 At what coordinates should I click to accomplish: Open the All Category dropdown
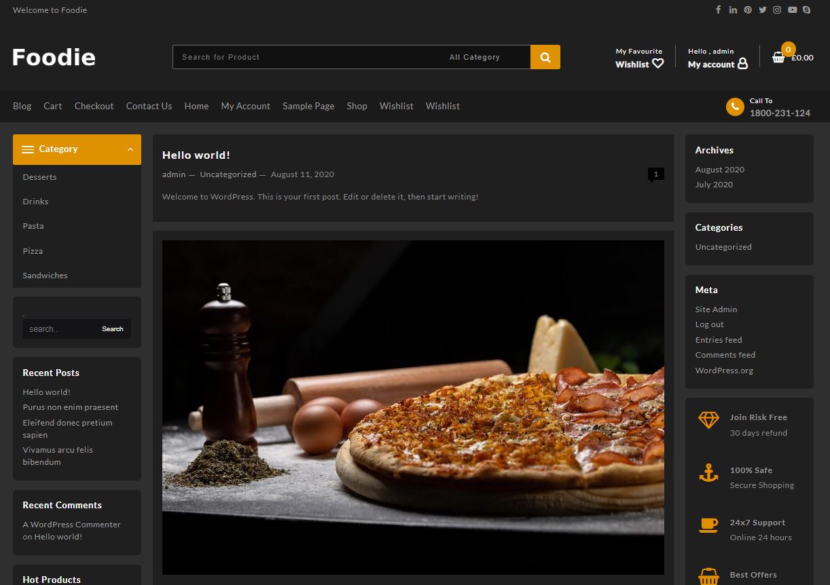(474, 57)
